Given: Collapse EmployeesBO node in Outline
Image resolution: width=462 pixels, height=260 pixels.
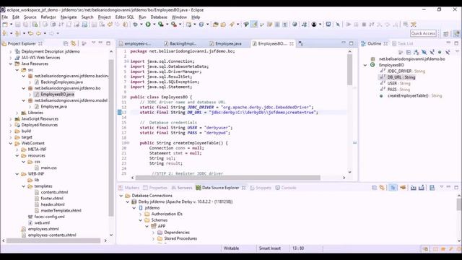Looking at the screenshot, I should point(365,65).
